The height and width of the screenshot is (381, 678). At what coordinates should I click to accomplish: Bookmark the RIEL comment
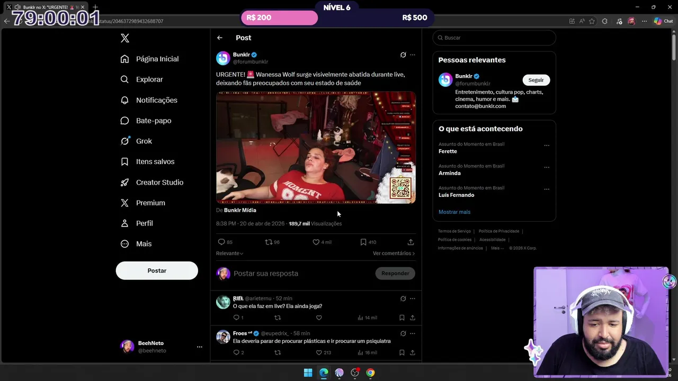(x=402, y=317)
